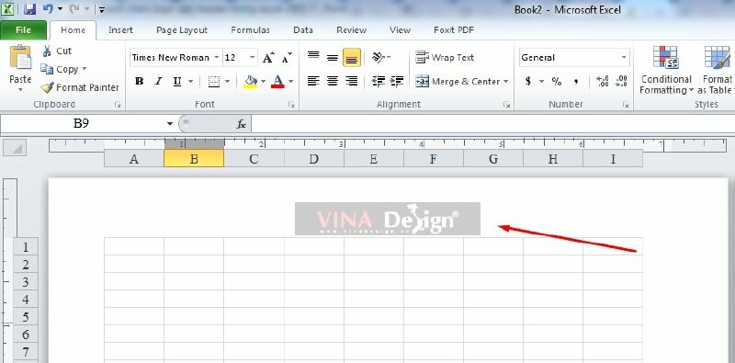Open Conditional Formatting menu
This screenshot has width=735, height=363.
coord(666,71)
